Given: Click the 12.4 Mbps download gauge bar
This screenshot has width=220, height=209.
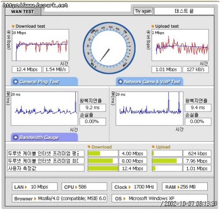Looking at the screenshot, I should point(103,169).
